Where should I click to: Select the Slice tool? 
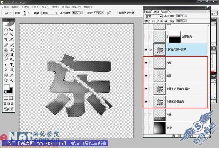point(11,39)
